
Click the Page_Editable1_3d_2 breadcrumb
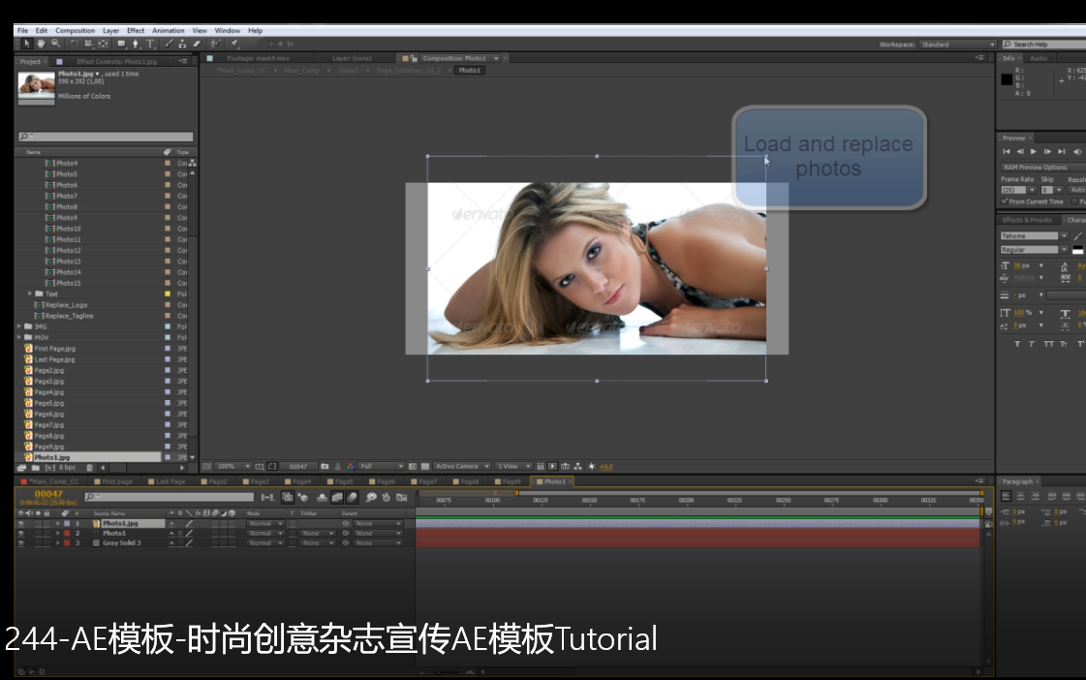click(x=409, y=71)
